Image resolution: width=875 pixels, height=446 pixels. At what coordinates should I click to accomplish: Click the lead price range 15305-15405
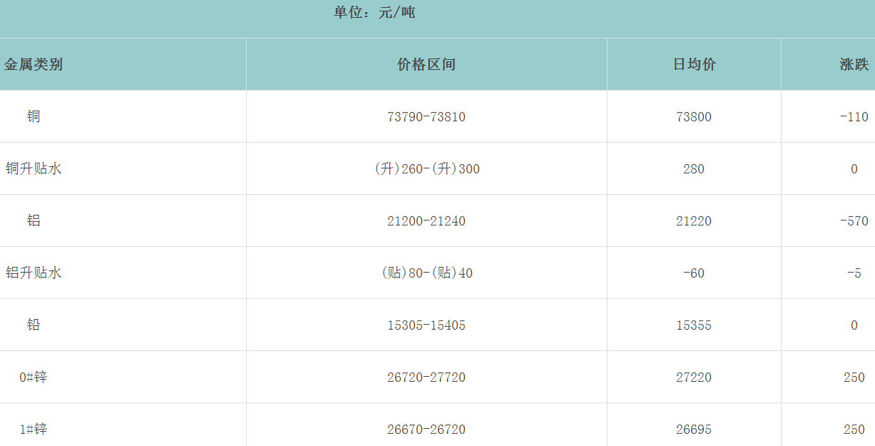(x=426, y=325)
